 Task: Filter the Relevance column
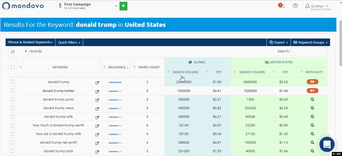click(x=104, y=67)
